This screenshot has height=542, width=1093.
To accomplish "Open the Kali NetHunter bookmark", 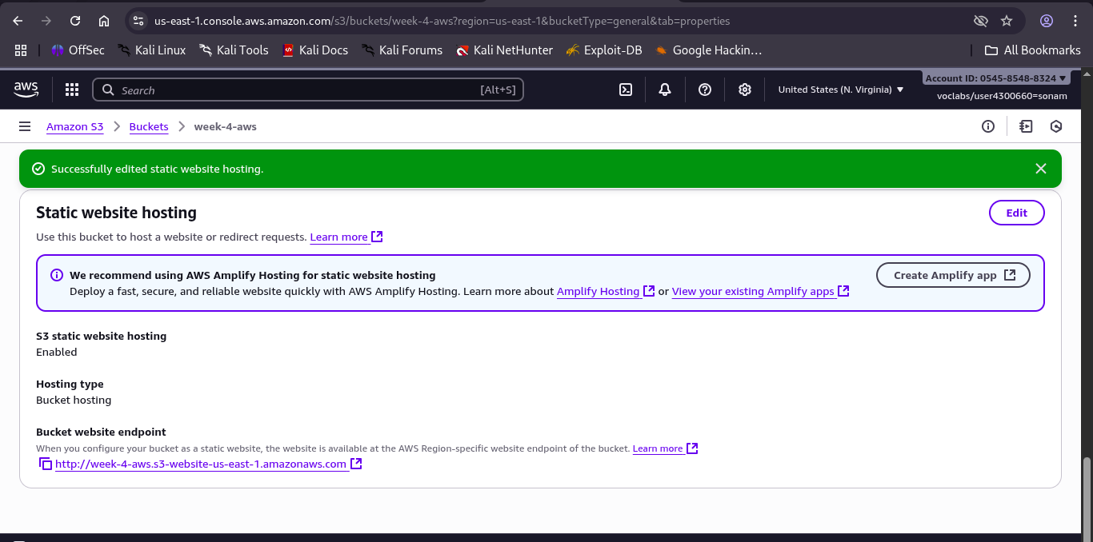I will pos(504,50).
